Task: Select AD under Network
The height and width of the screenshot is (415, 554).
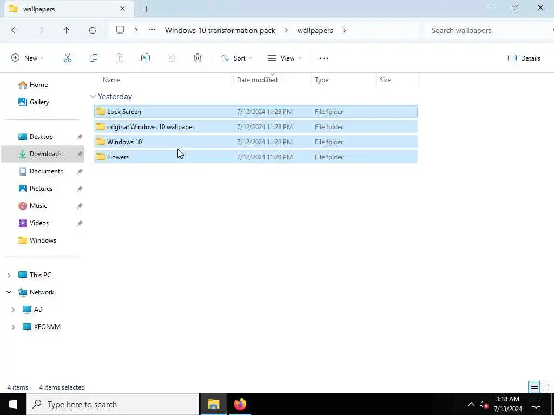Action: point(38,310)
